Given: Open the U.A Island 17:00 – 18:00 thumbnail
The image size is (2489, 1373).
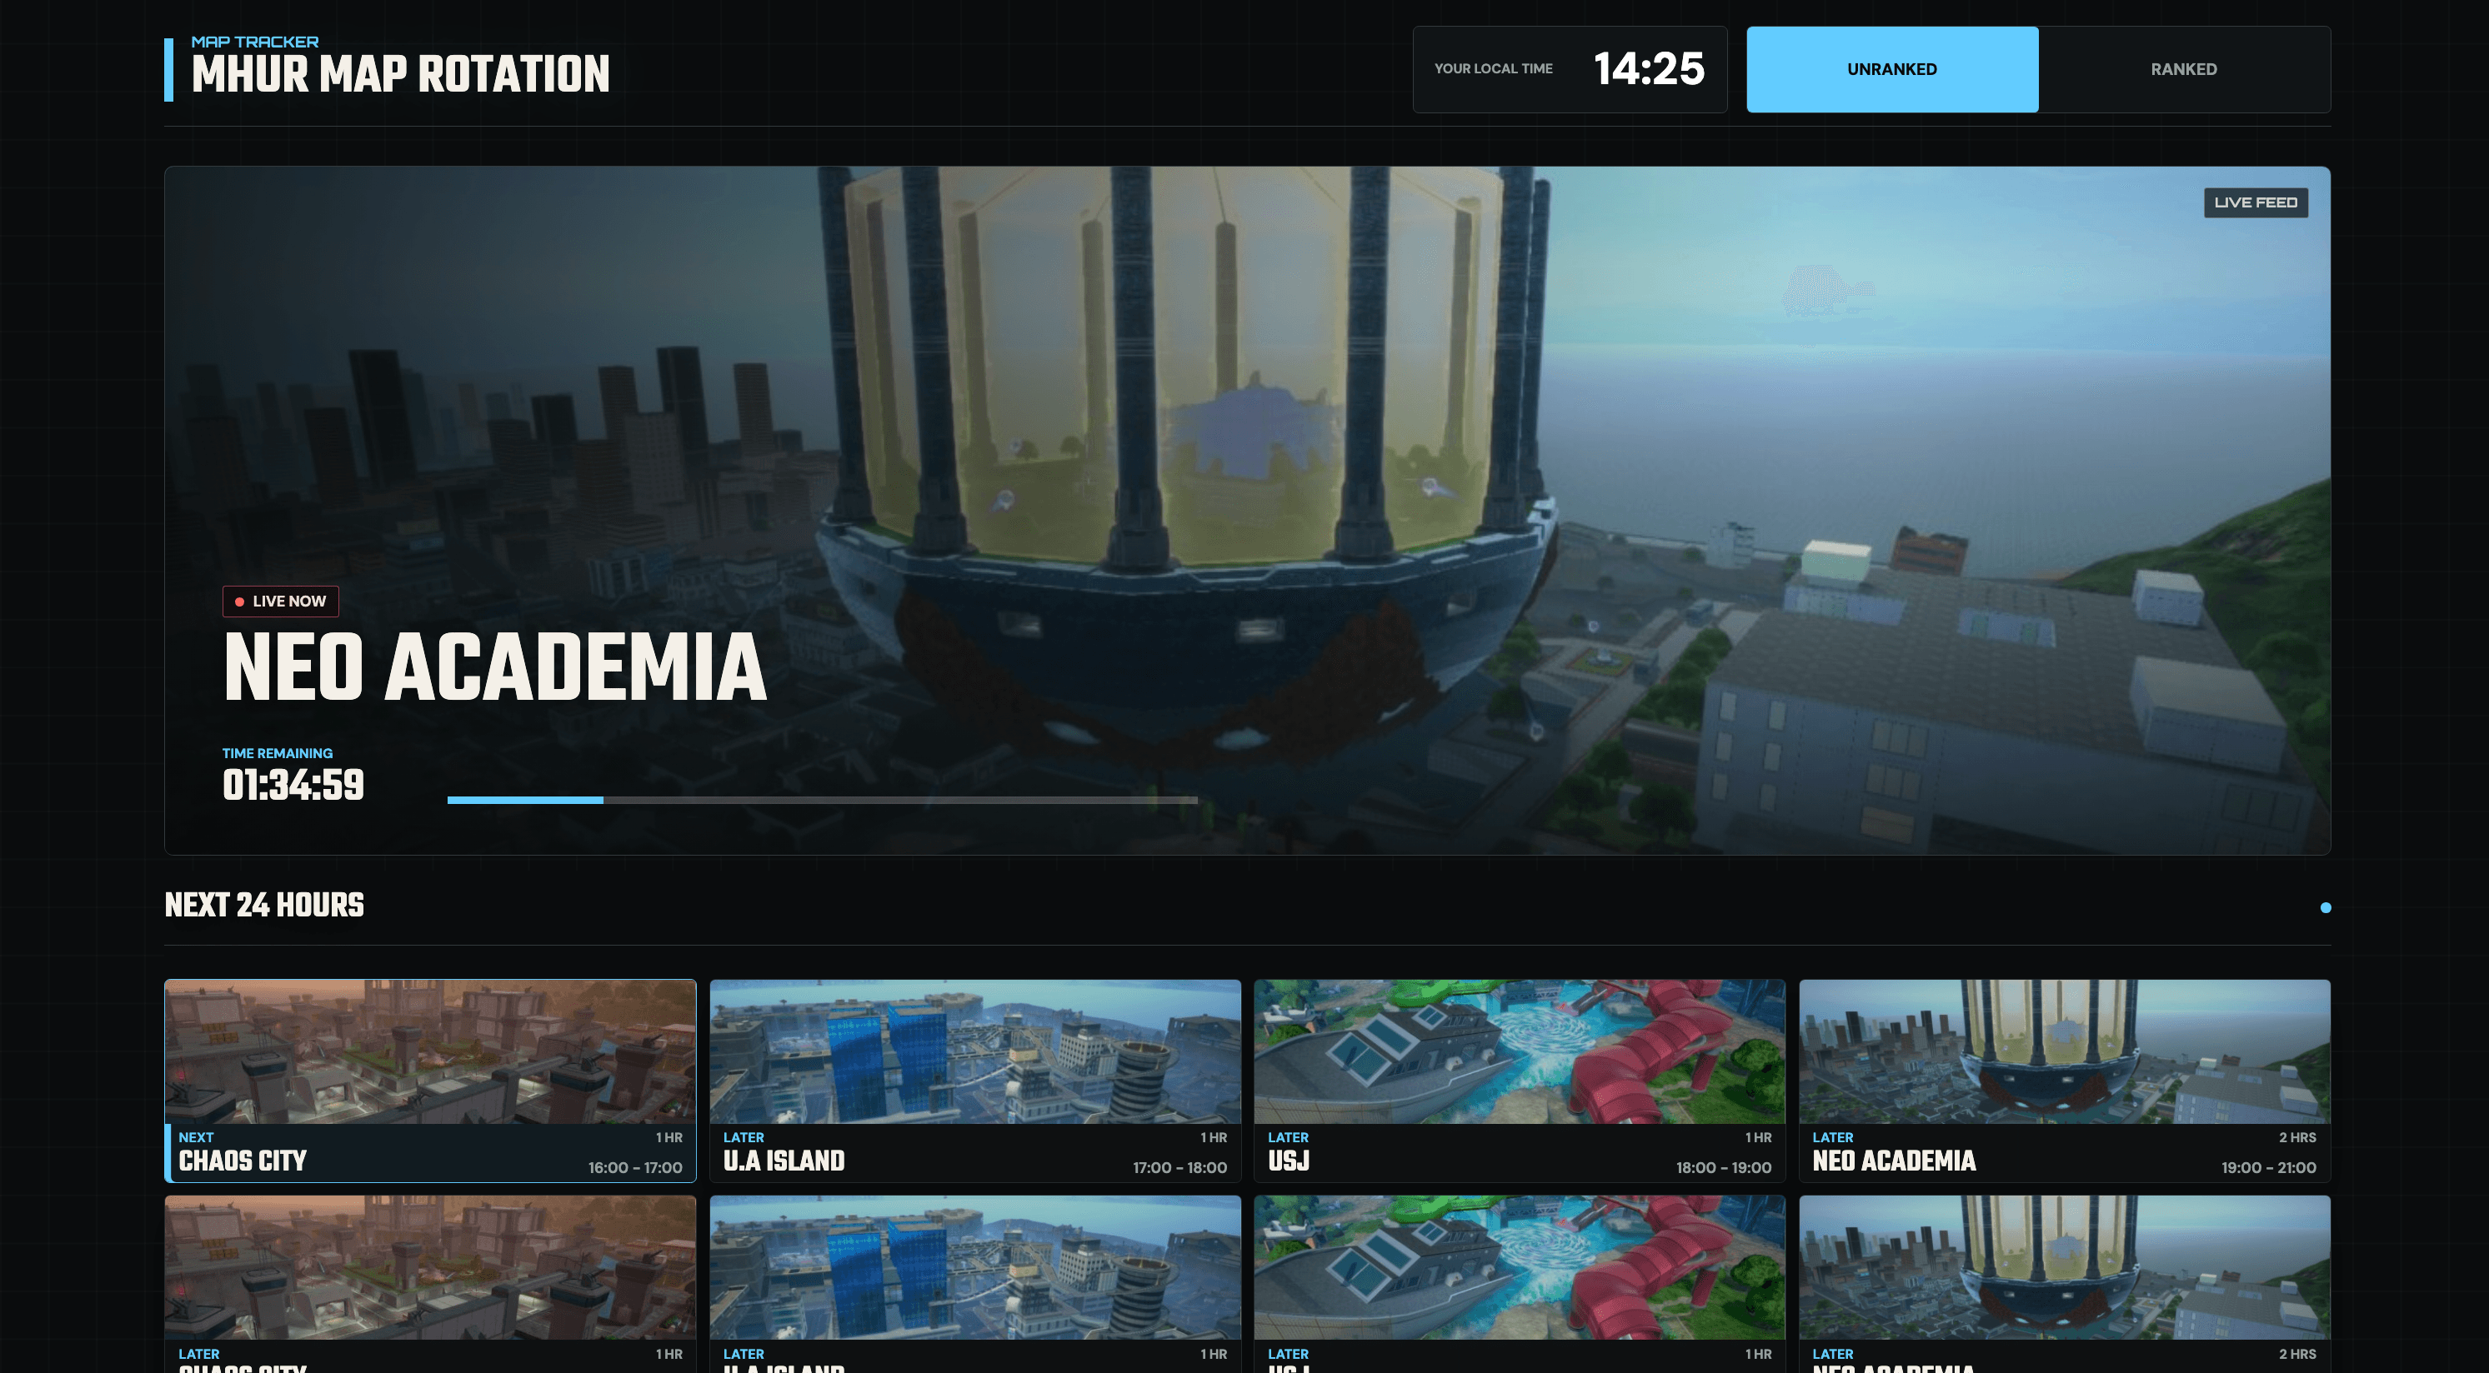Looking at the screenshot, I should (975, 1051).
